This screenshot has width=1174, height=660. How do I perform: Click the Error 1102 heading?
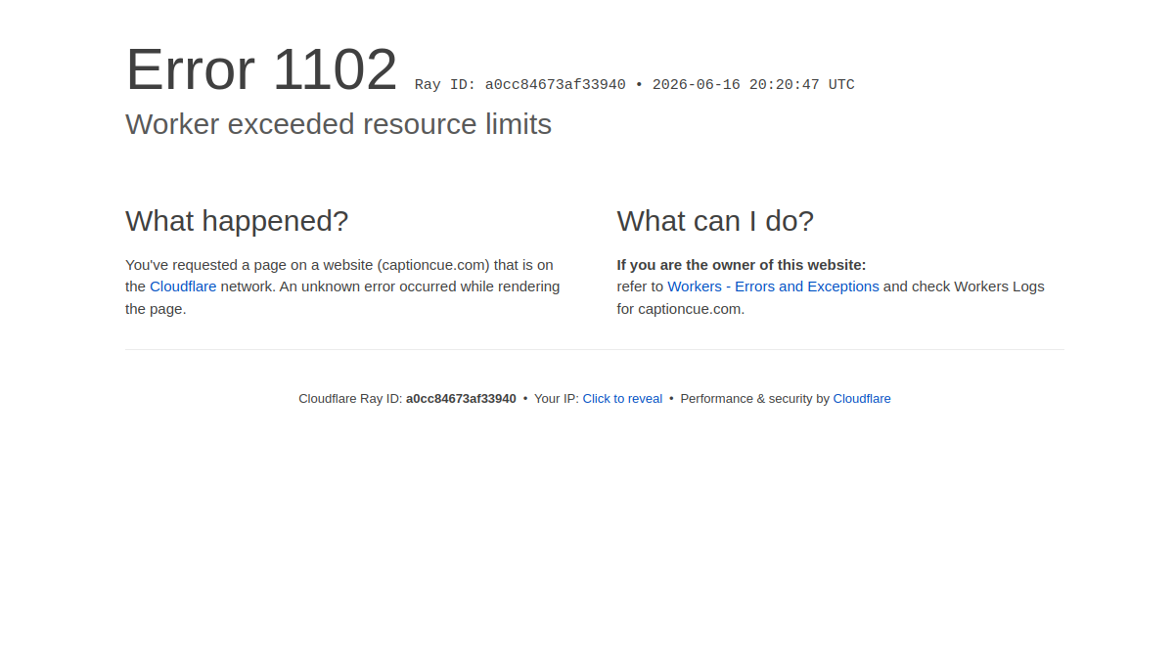tap(261, 69)
